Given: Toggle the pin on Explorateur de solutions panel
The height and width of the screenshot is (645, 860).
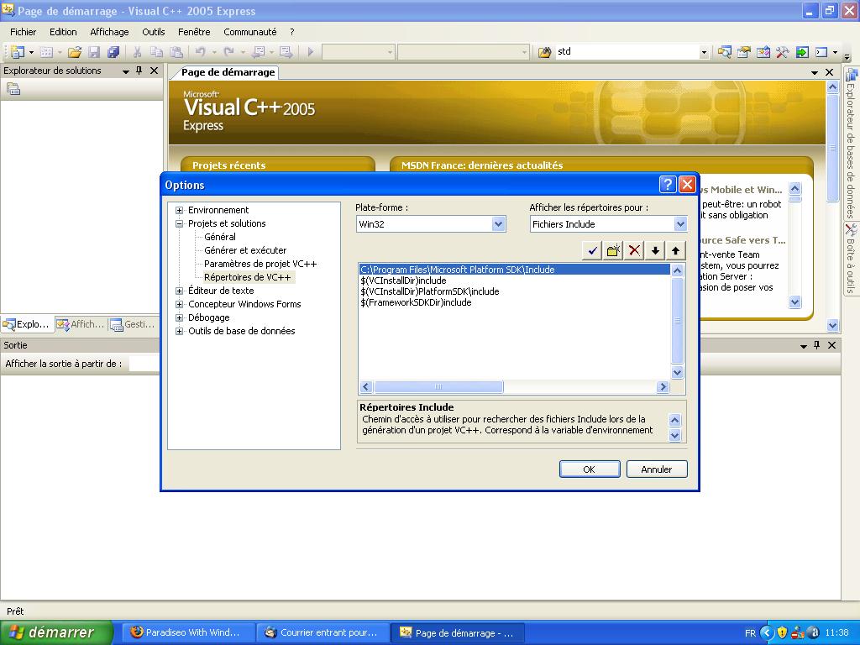Looking at the screenshot, I should (139, 71).
